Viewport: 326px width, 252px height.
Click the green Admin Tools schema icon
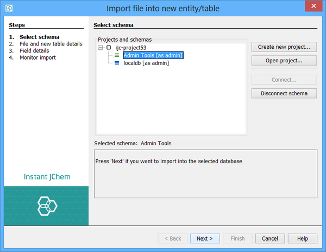click(x=117, y=55)
